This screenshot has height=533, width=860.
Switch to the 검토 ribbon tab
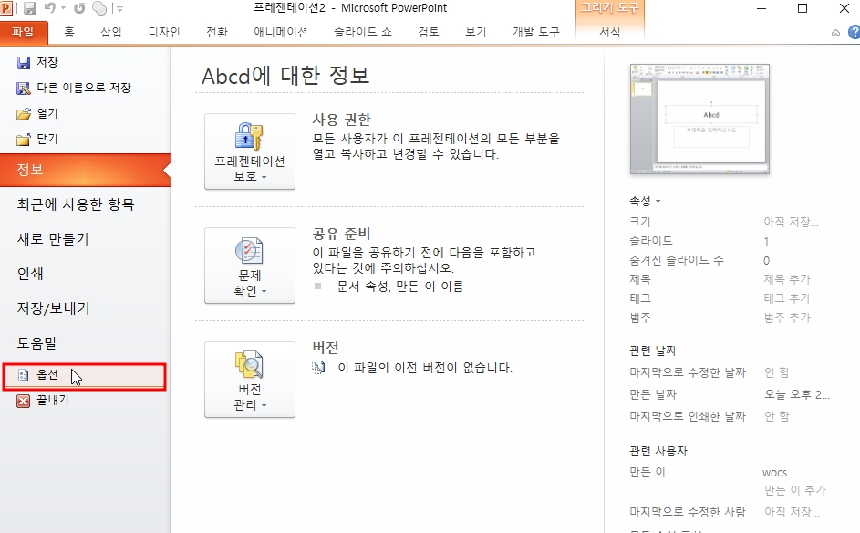pos(429,32)
